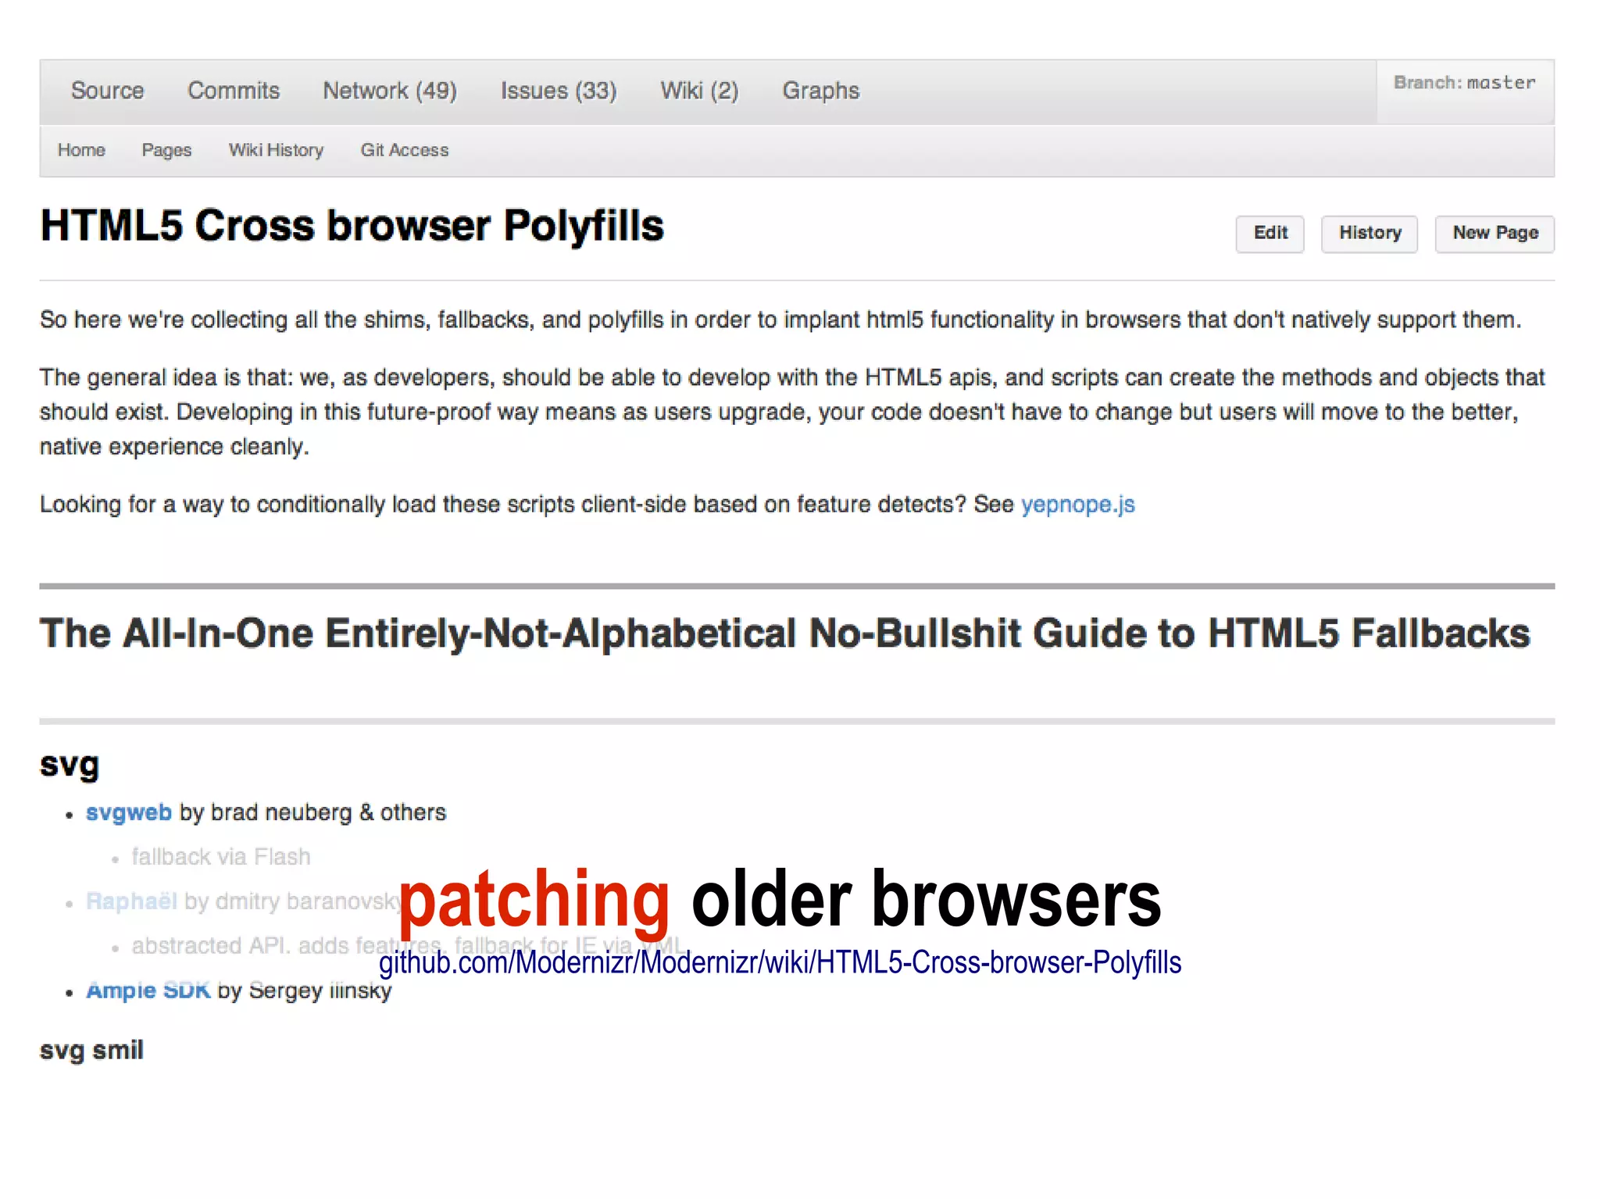Image resolution: width=1600 pixels, height=1199 pixels.
Task: Click the svg section heading
Action: coord(70,765)
